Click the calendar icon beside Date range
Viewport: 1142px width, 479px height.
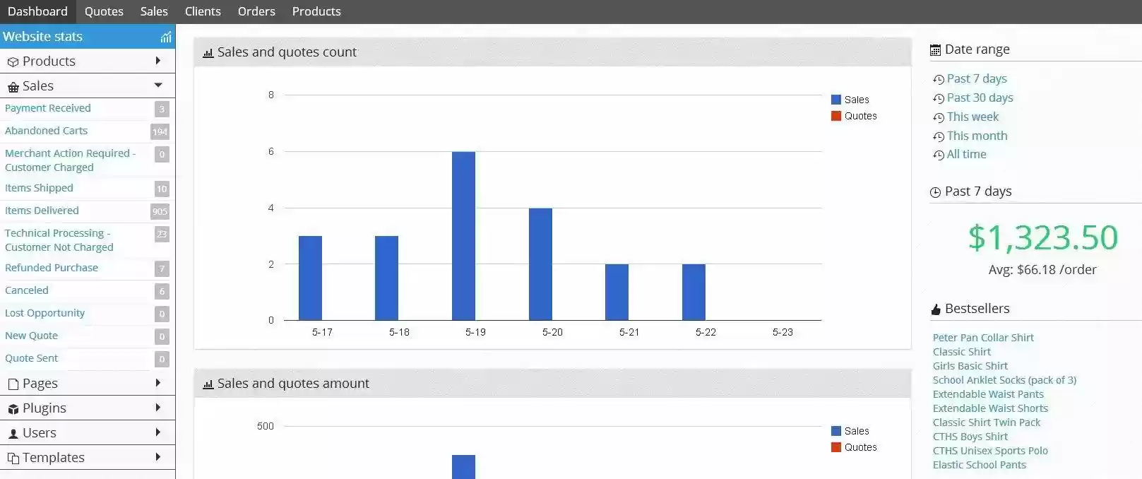tap(935, 50)
